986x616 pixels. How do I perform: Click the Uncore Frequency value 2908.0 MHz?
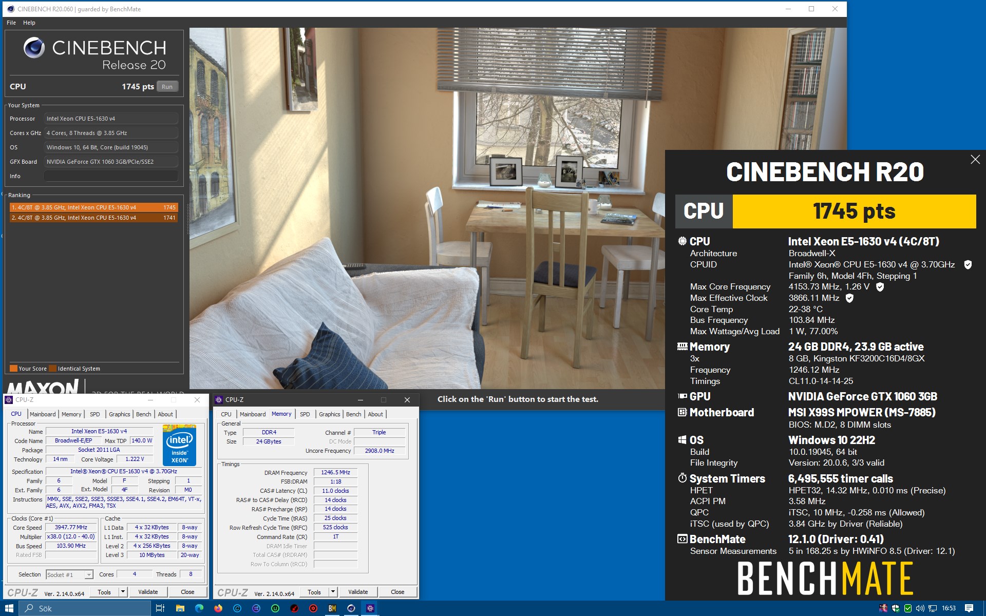pyautogui.click(x=380, y=451)
